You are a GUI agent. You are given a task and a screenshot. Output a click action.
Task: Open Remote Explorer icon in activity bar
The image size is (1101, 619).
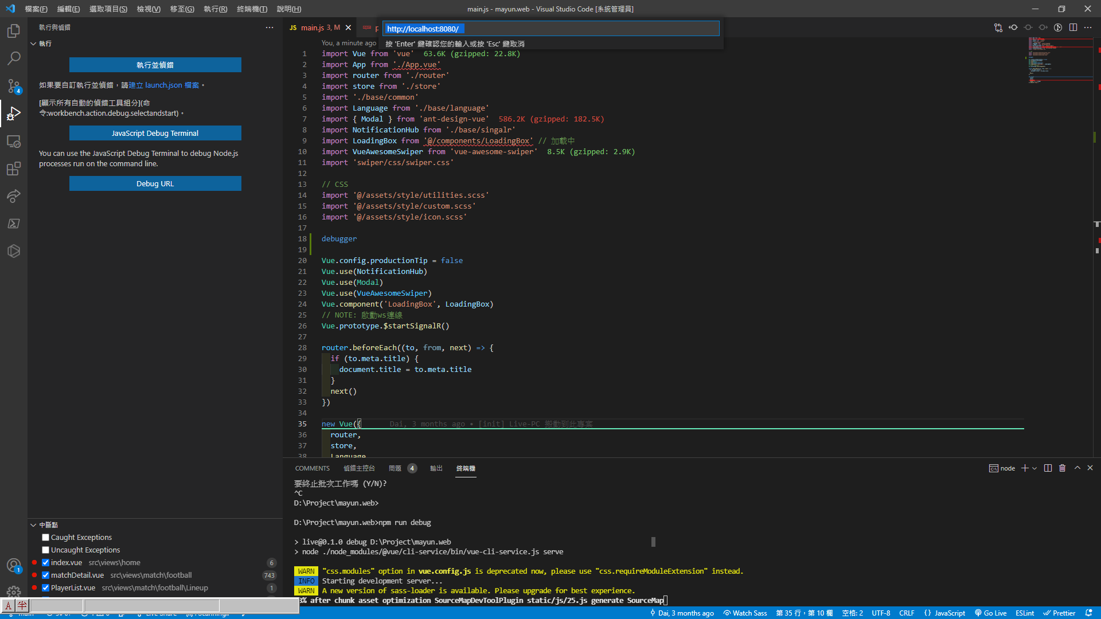[x=14, y=141]
